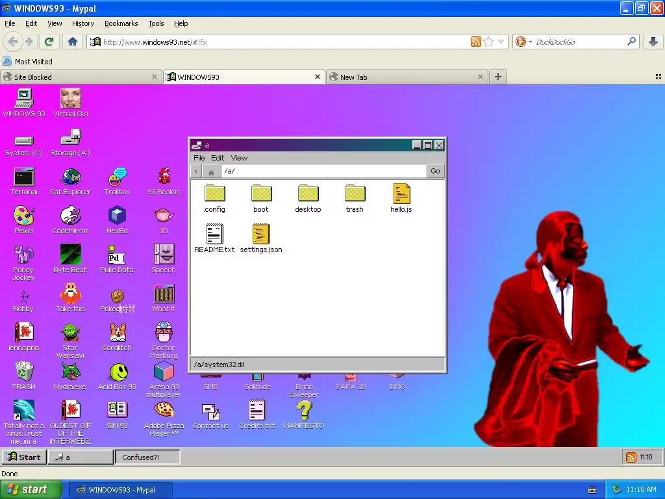Switch to the Site Blocked tab
This screenshot has width=665, height=499.
[x=81, y=77]
